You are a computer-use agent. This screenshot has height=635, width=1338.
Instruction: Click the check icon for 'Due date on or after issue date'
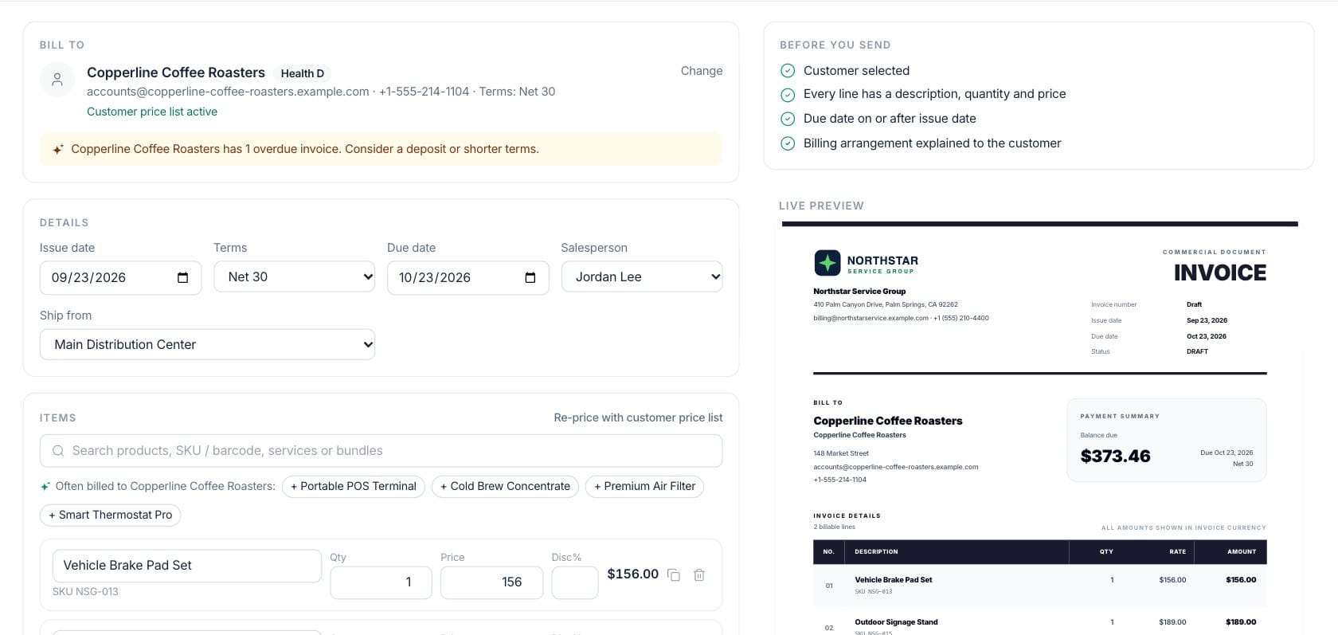(788, 119)
